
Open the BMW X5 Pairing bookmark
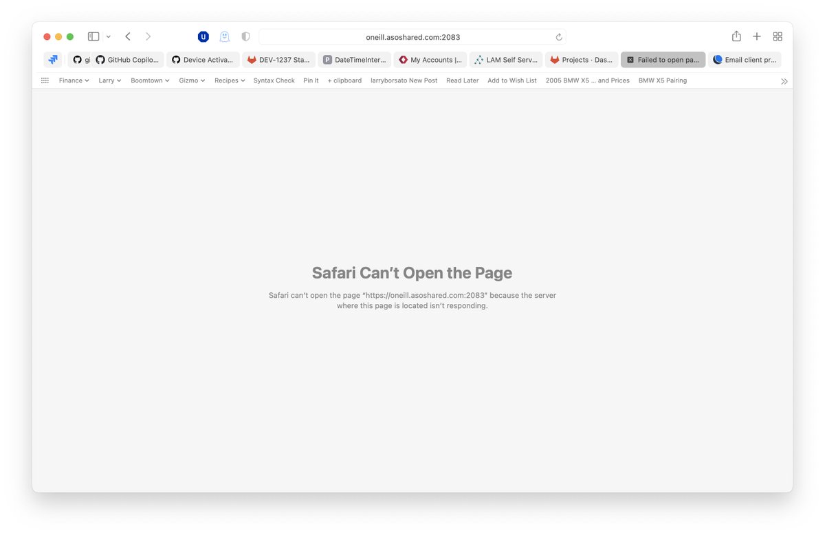(663, 80)
